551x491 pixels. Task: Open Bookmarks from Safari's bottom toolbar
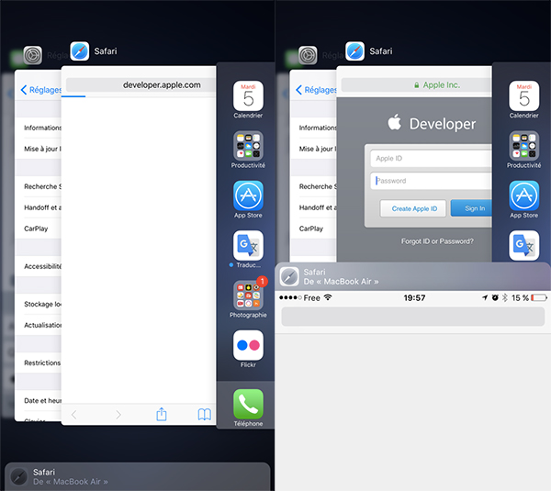point(204,415)
